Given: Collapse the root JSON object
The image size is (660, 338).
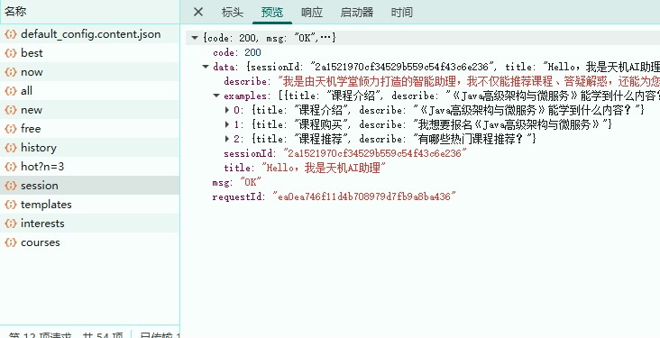Looking at the screenshot, I should tap(195, 38).
